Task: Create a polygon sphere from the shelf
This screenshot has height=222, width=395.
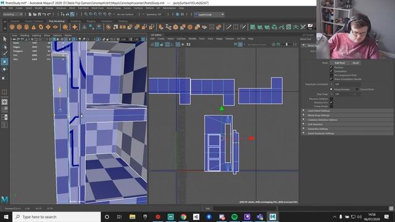Action: point(12,27)
